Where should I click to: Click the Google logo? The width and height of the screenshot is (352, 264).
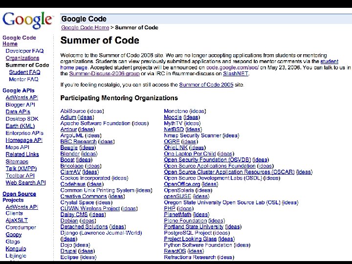(27, 21)
